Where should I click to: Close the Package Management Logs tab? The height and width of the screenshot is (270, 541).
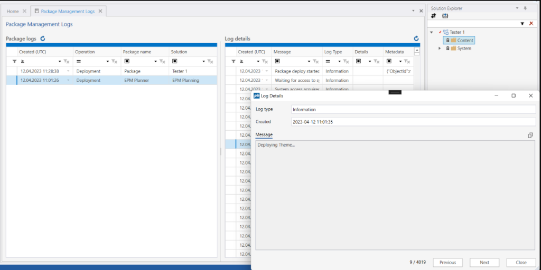tap(100, 11)
